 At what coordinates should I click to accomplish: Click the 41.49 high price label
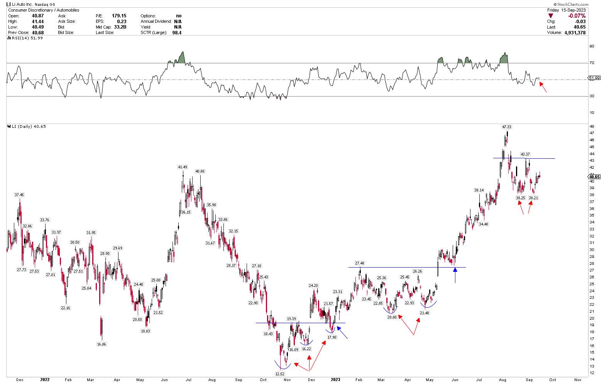[183, 167]
